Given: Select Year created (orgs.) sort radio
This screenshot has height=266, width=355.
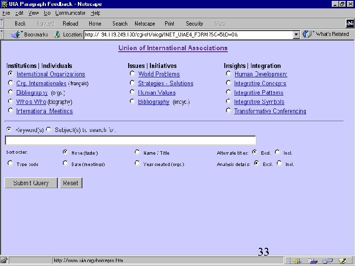Looking at the screenshot, I should [x=137, y=163].
